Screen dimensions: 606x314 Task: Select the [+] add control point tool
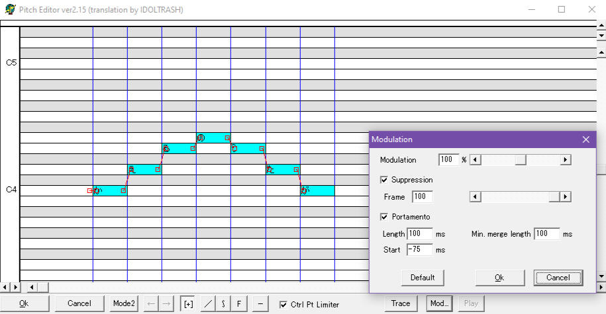(x=189, y=303)
